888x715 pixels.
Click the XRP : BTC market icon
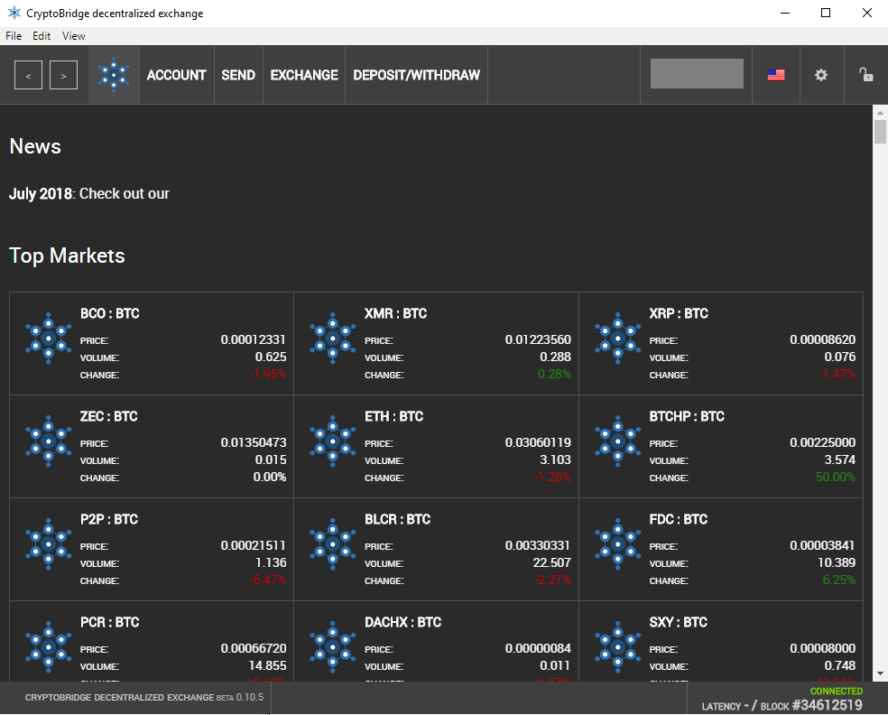618,339
